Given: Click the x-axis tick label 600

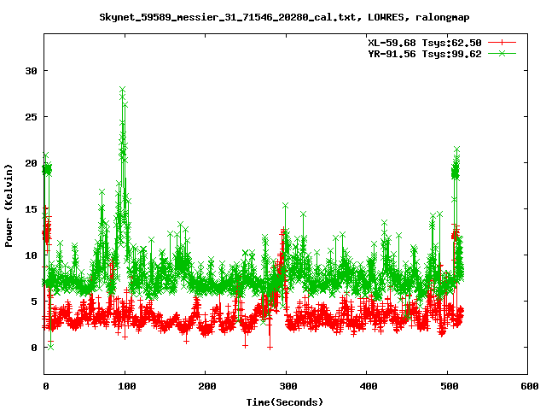Looking at the screenshot, I should click(530, 386).
